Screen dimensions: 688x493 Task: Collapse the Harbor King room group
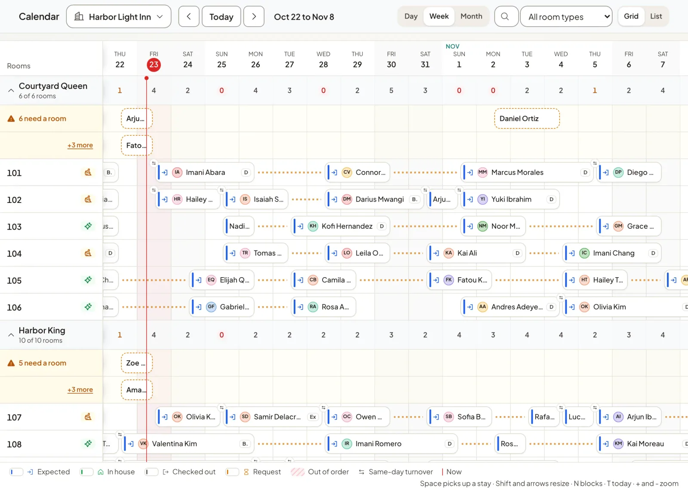click(x=11, y=335)
